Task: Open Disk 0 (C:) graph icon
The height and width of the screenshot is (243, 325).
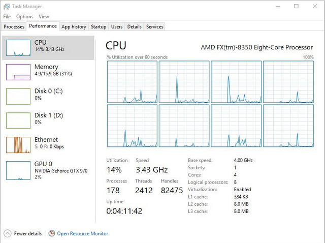Action: coord(18,96)
